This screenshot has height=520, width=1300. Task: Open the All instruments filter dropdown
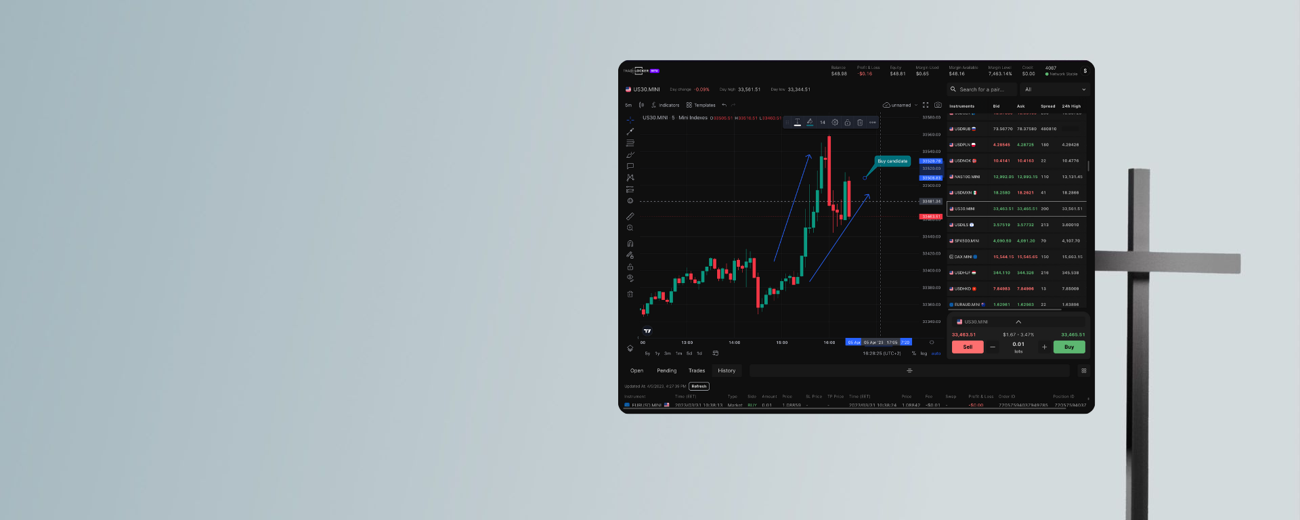pyautogui.click(x=1055, y=89)
